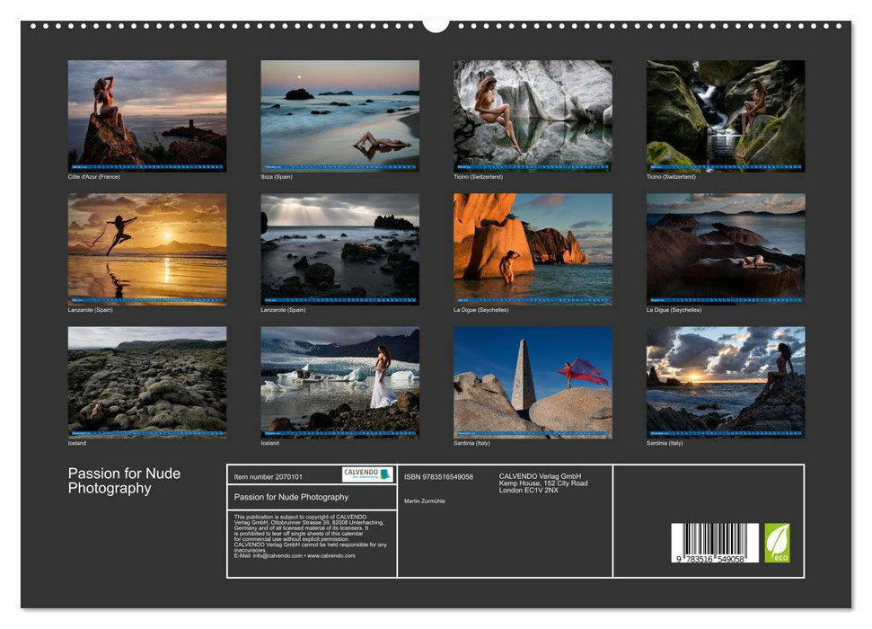This screenshot has height=629, width=872.
Task: Click the date strip on the Iceland image
Action: [x=146, y=432]
